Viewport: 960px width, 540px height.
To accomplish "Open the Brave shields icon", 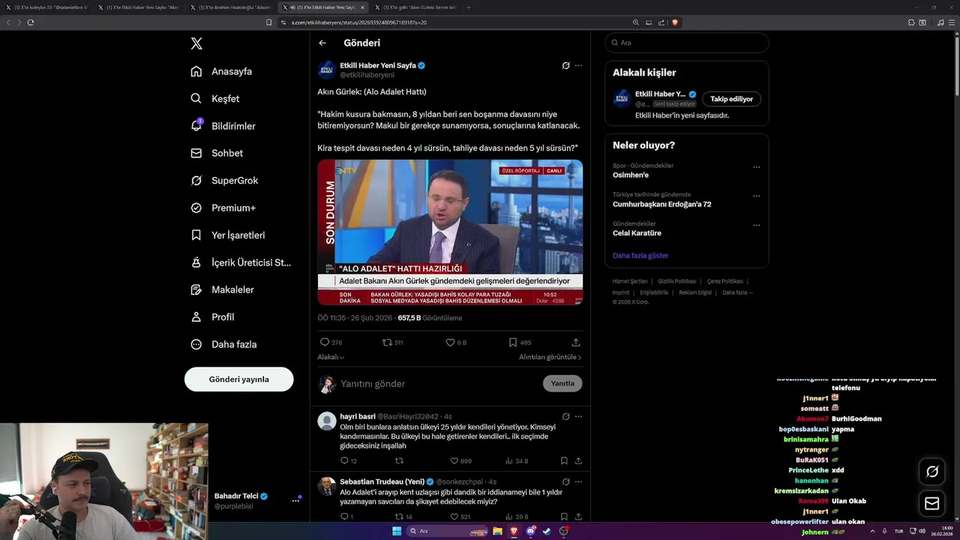I will pos(675,22).
